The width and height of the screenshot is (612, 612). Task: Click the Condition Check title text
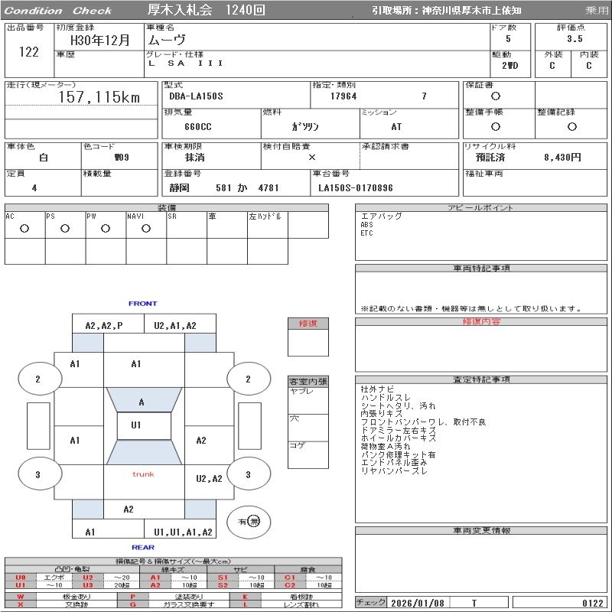[58, 11]
